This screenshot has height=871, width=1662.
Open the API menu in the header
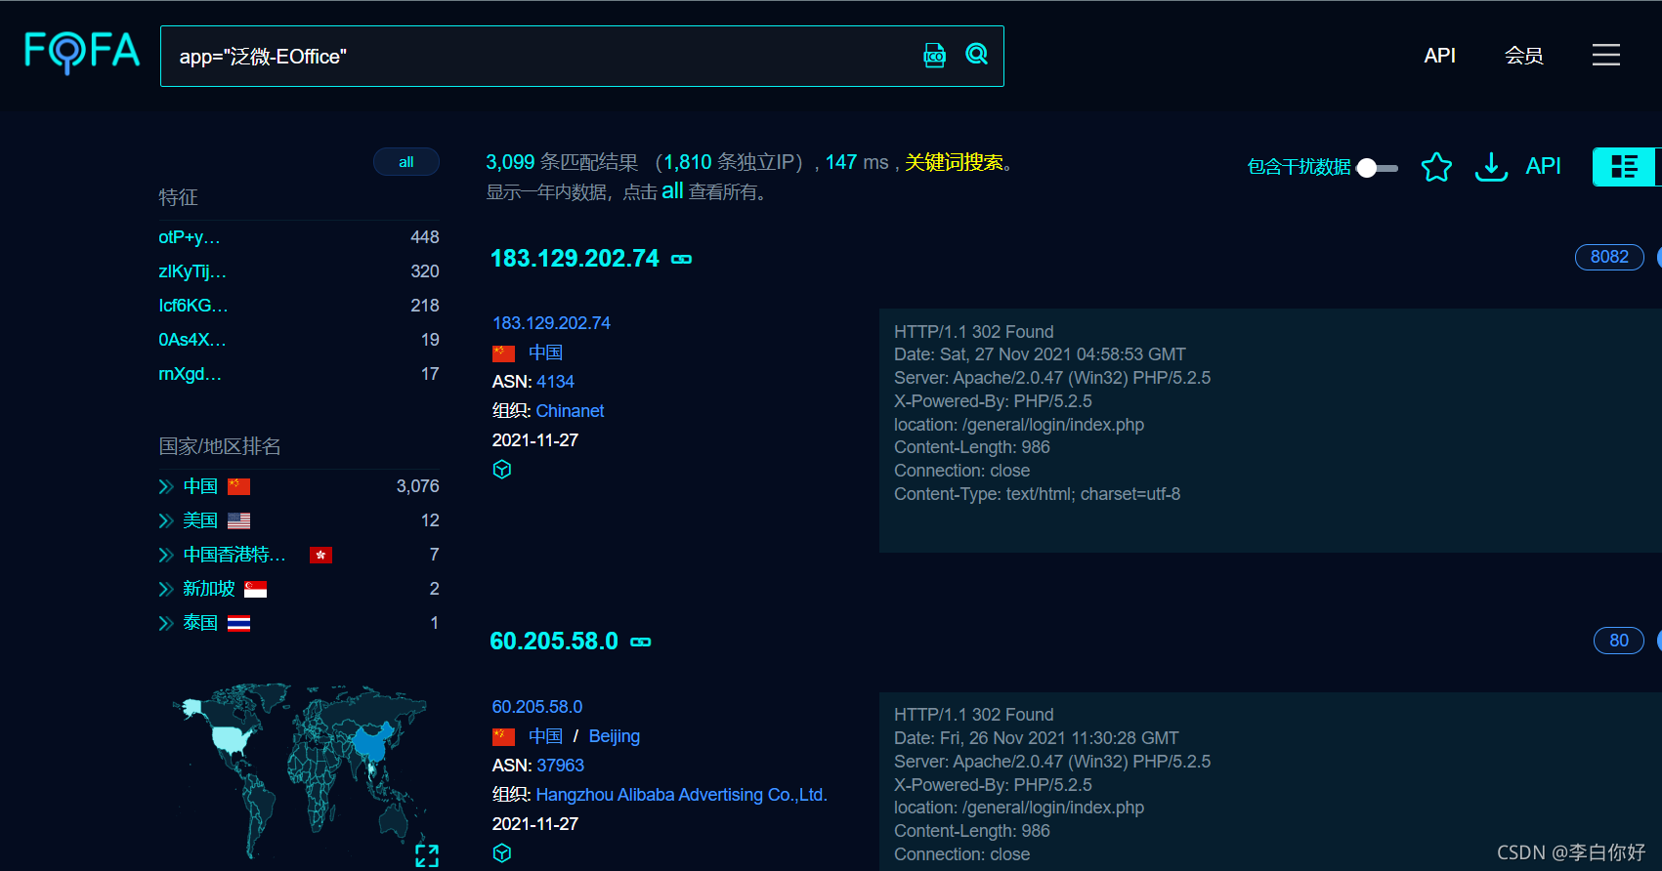click(1439, 56)
